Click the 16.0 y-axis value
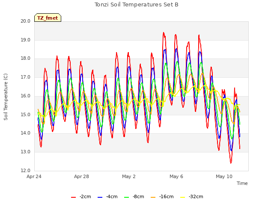The height and width of the screenshot is (205, 274). tap(26, 96)
